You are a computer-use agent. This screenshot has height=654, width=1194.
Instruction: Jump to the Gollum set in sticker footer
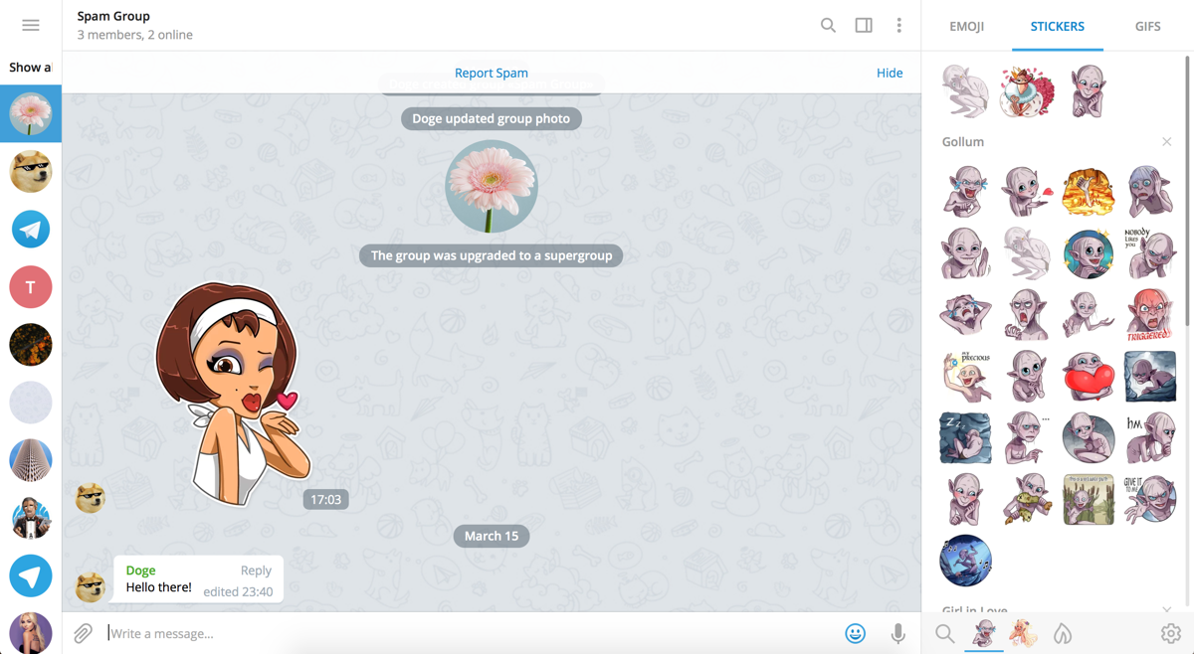click(984, 632)
